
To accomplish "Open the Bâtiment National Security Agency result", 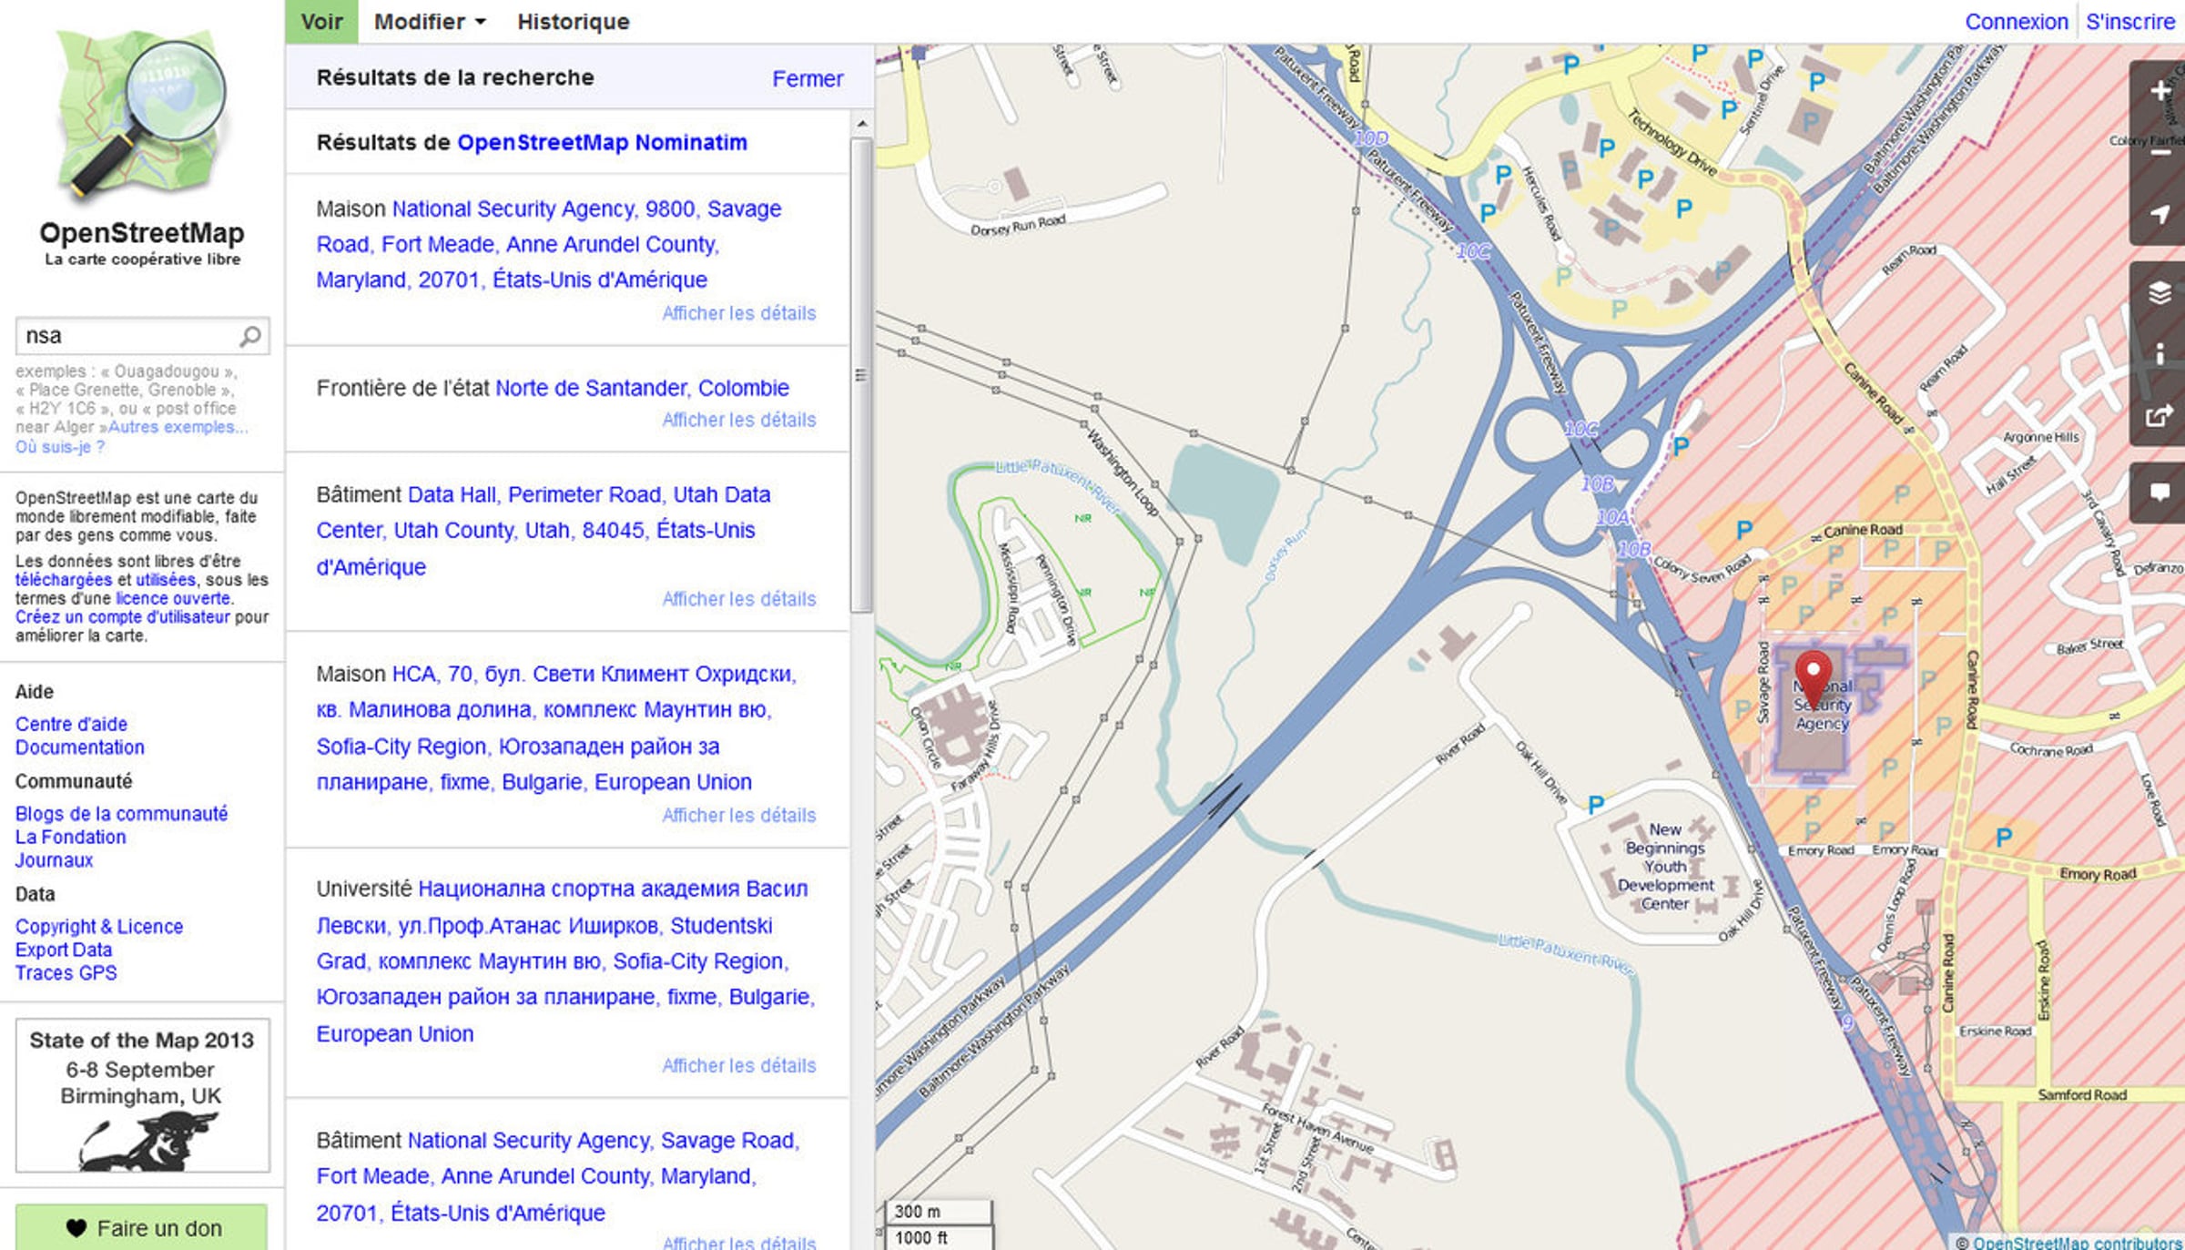I will (x=558, y=1176).
